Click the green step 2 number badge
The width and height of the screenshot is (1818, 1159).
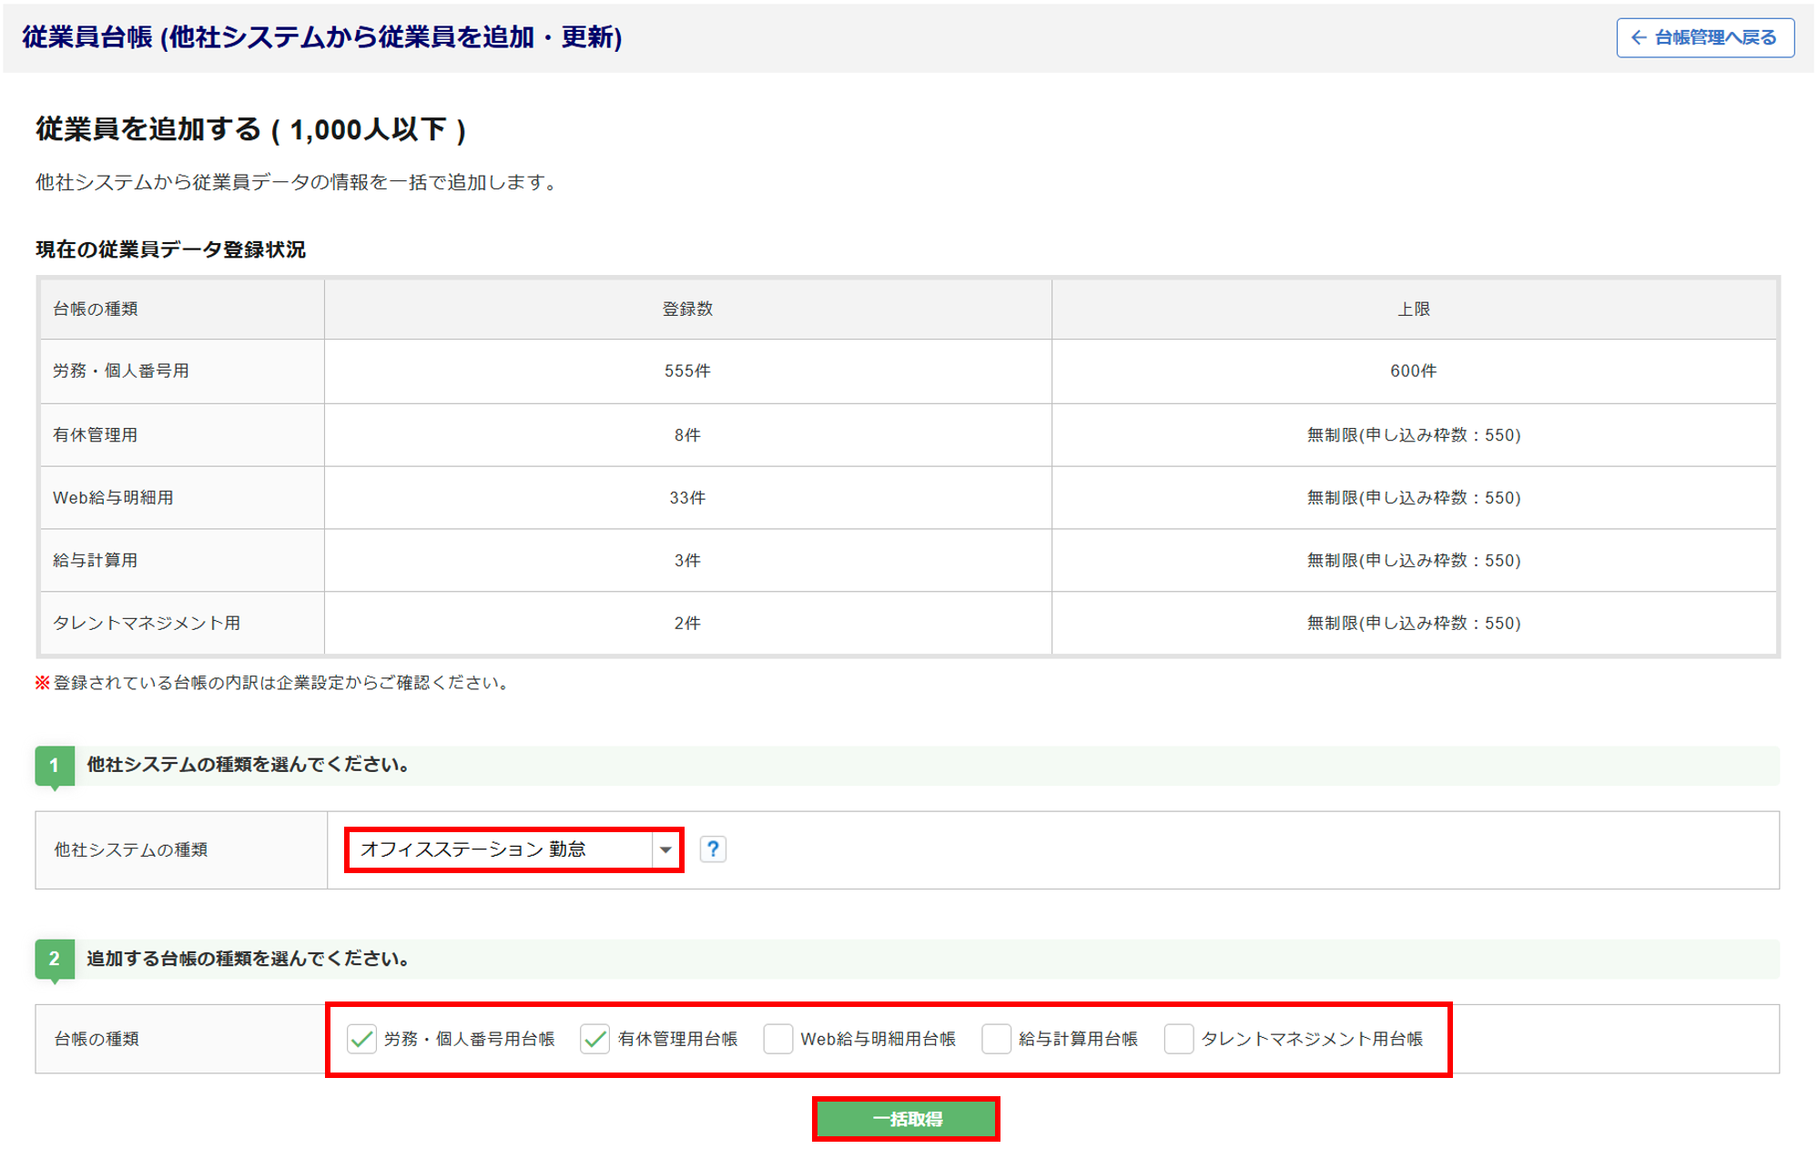[x=55, y=959]
